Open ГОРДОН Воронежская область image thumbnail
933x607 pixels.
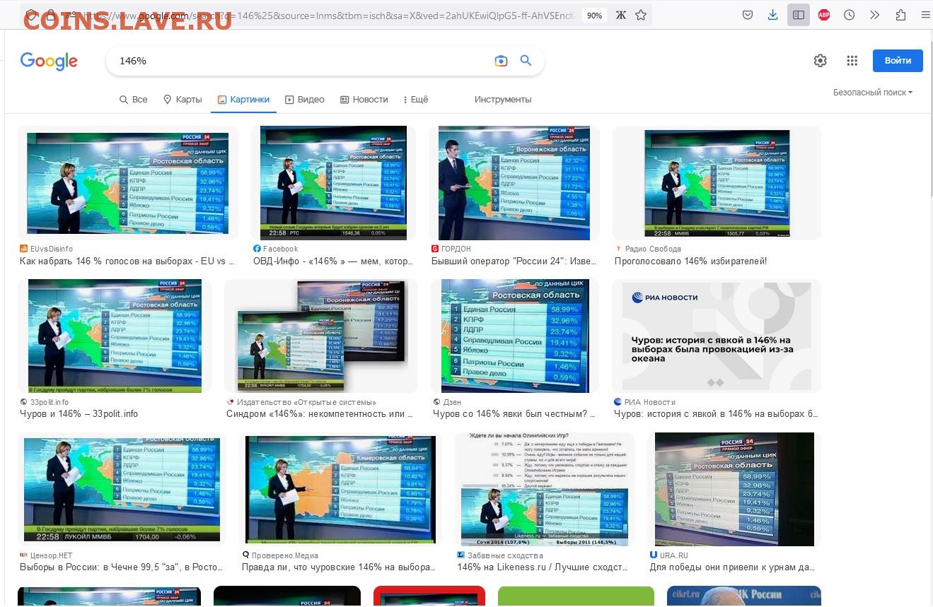coord(514,183)
